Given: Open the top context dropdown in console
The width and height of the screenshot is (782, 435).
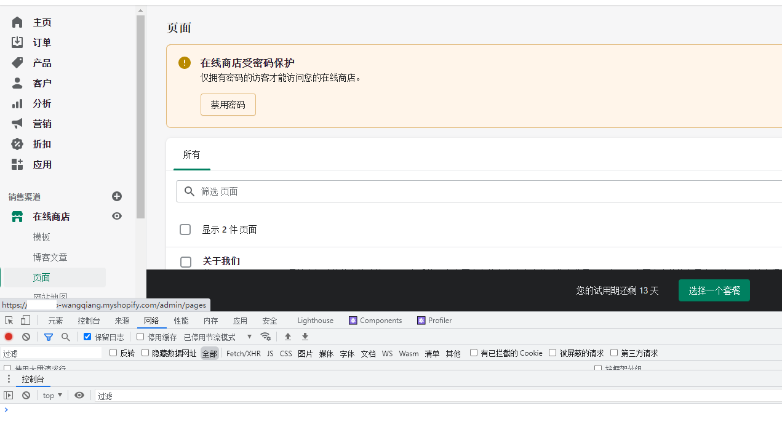Looking at the screenshot, I should click(x=52, y=396).
